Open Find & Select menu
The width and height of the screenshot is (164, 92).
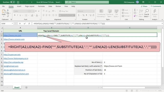[147, 13]
